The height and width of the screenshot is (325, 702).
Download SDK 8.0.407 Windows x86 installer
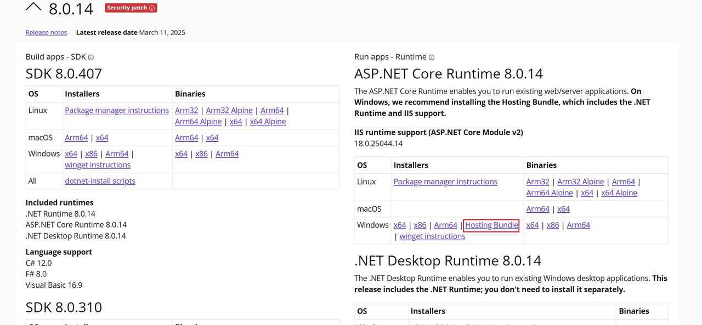(92, 154)
